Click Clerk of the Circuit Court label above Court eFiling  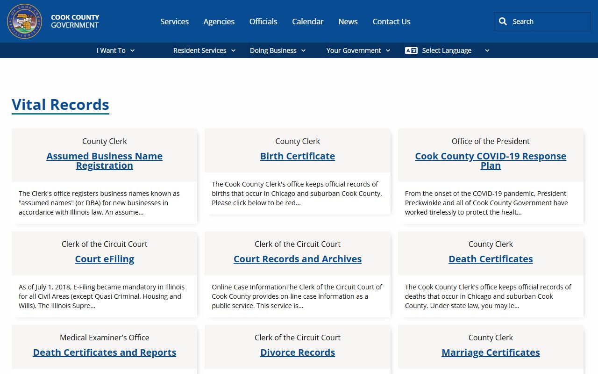105,244
